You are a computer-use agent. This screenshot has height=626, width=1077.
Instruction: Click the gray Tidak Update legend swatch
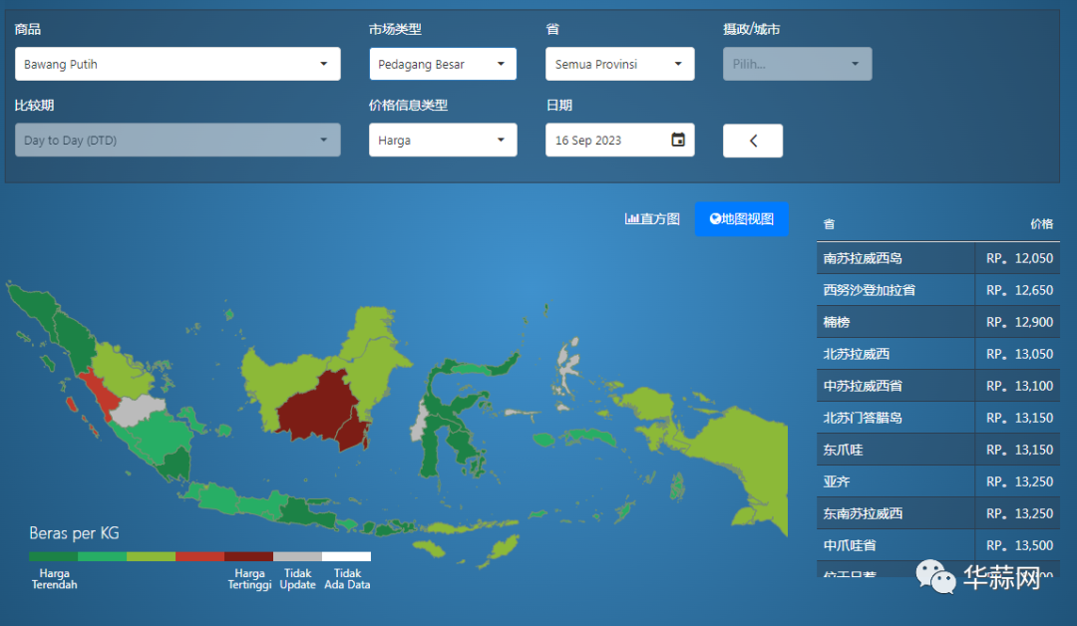297,556
